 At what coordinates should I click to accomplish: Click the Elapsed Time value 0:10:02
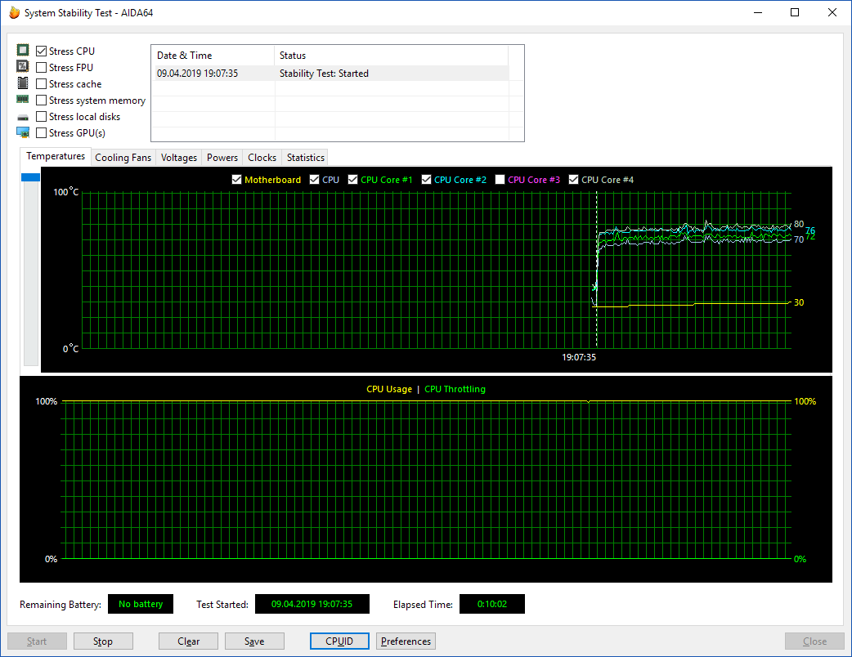pyautogui.click(x=491, y=605)
